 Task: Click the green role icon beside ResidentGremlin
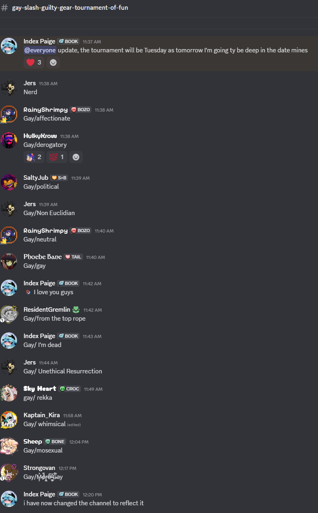click(x=76, y=310)
